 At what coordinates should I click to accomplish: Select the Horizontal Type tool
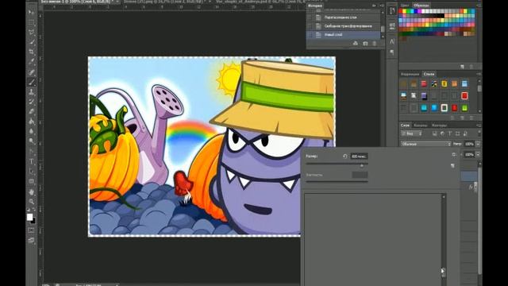point(32,161)
